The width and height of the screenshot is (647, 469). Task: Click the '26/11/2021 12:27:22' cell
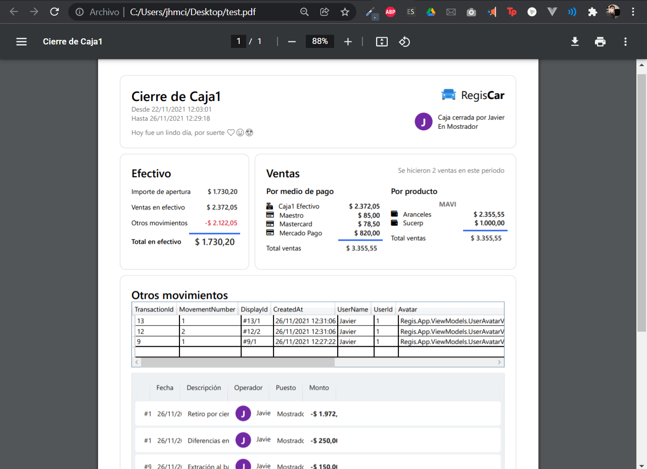305,342
